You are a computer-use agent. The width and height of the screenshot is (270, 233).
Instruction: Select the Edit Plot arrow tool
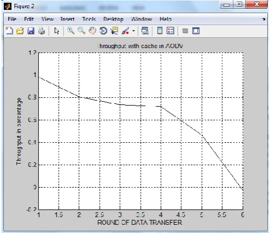(56, 31)
